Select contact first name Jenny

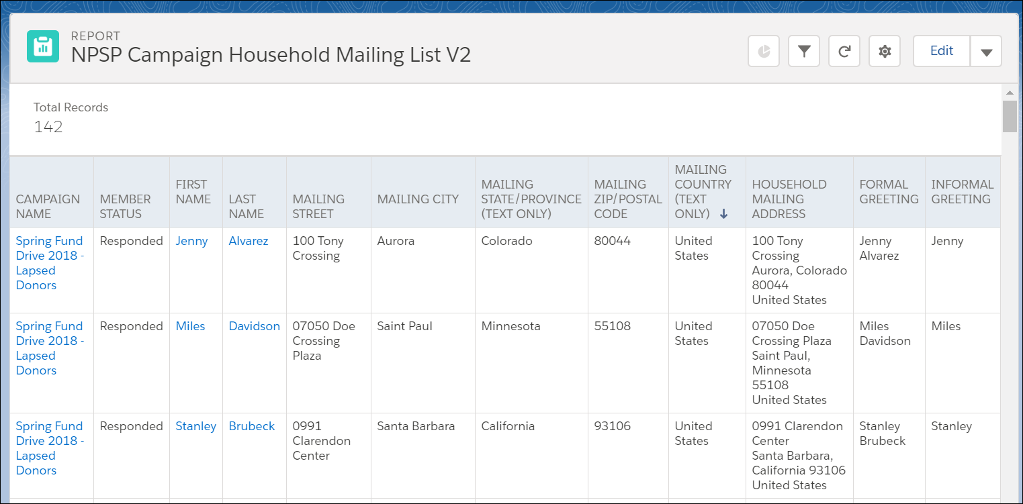tap(191, 240)
